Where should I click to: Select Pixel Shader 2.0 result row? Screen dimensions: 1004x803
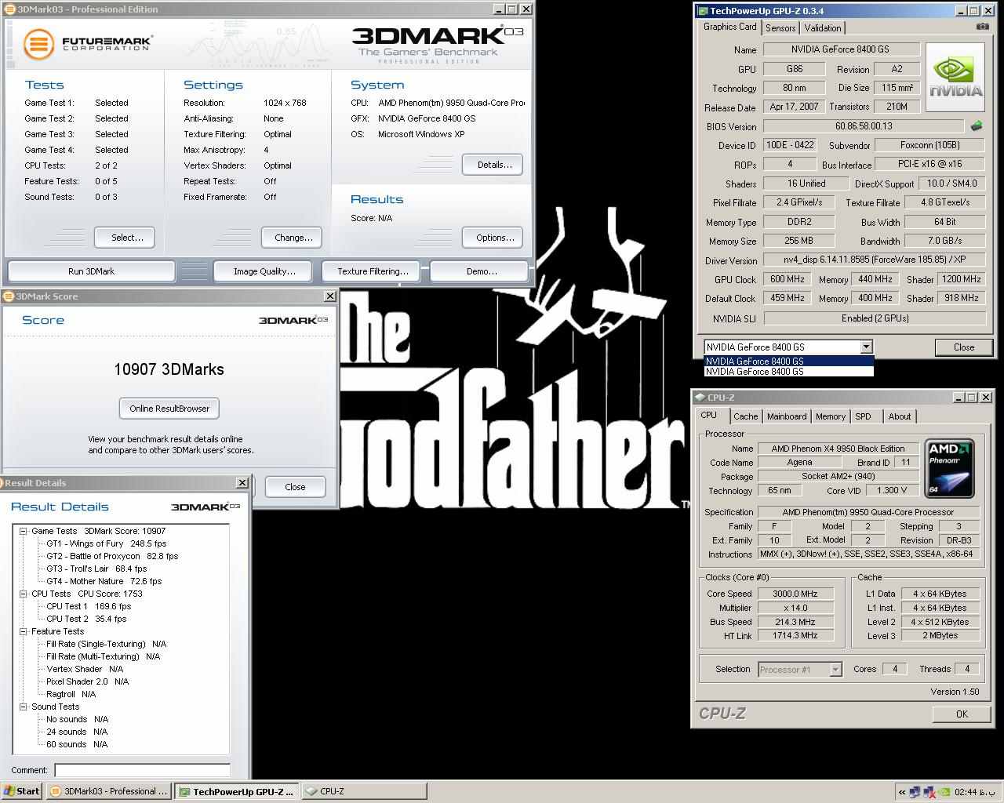point(87,681)
